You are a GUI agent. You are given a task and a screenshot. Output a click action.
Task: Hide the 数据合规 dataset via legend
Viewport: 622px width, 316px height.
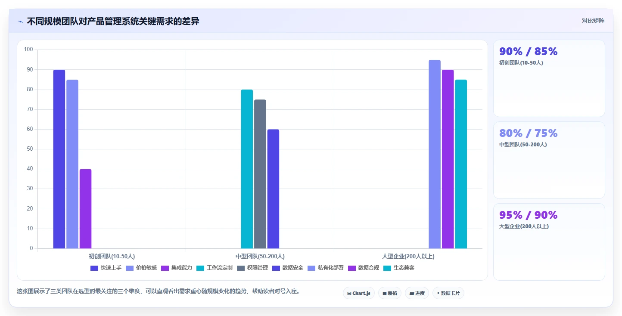coord(364,268)
